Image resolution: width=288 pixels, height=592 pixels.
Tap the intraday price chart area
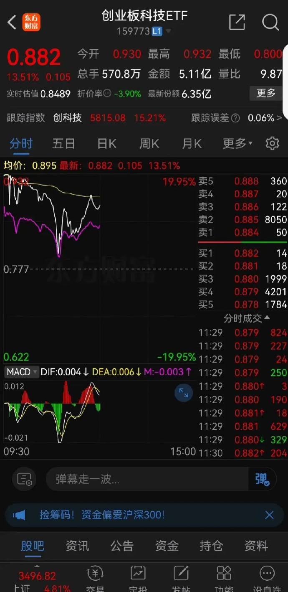[x=100, y=268]
